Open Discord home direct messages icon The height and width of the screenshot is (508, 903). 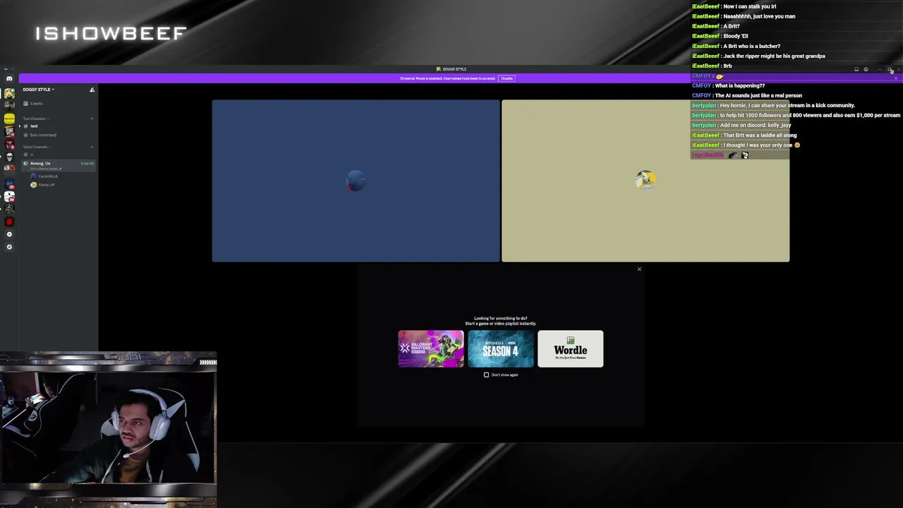[x=9, y=79]
